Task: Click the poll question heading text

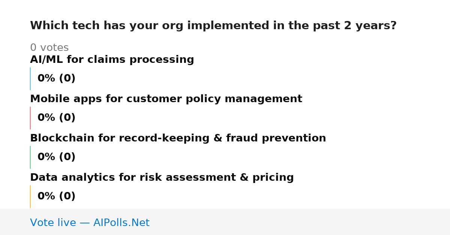Action: [x=213, y=26]
